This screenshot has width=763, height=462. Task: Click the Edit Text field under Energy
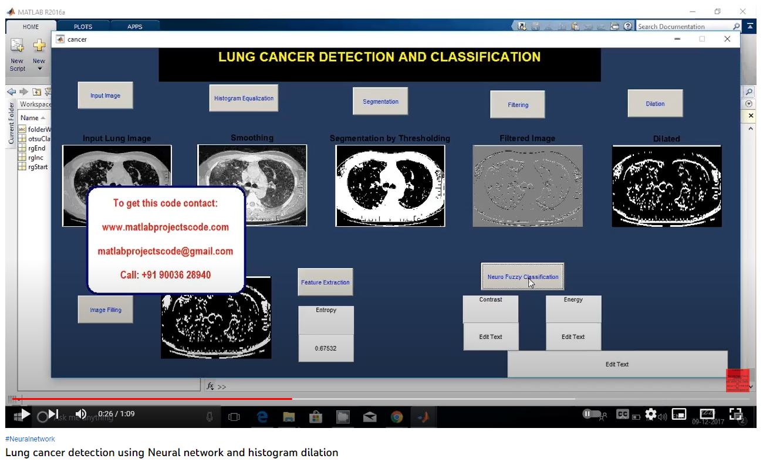[573, 337]
